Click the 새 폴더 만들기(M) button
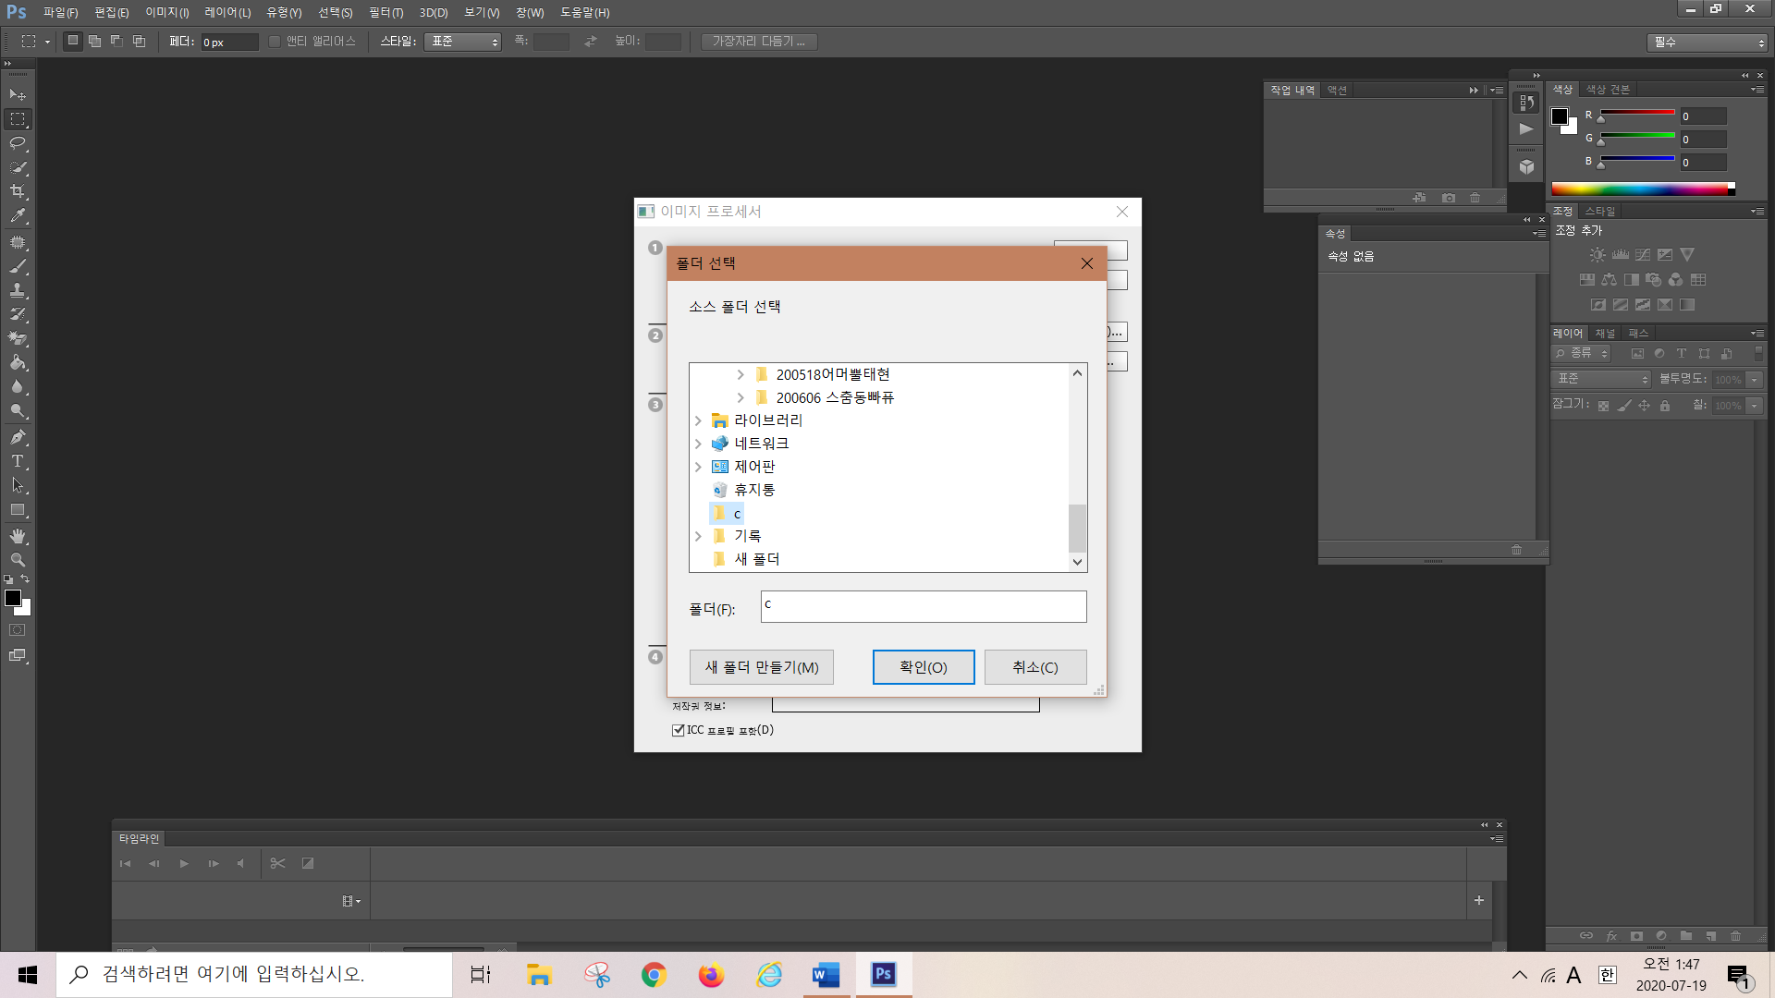The width and height of the screenshot is (1775, 998). (761, 667)
